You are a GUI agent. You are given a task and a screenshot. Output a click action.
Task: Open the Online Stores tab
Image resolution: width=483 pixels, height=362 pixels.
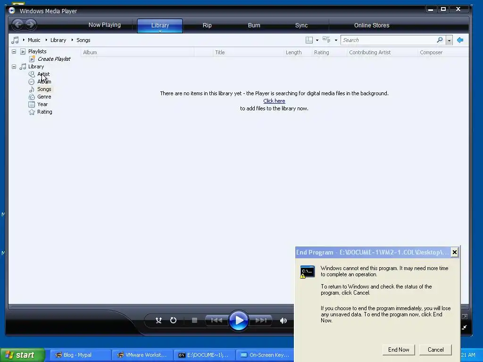pos(372,25)
